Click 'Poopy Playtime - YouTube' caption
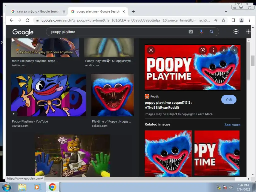The height and width of the screenshot is (192, 256). (30, 121)
